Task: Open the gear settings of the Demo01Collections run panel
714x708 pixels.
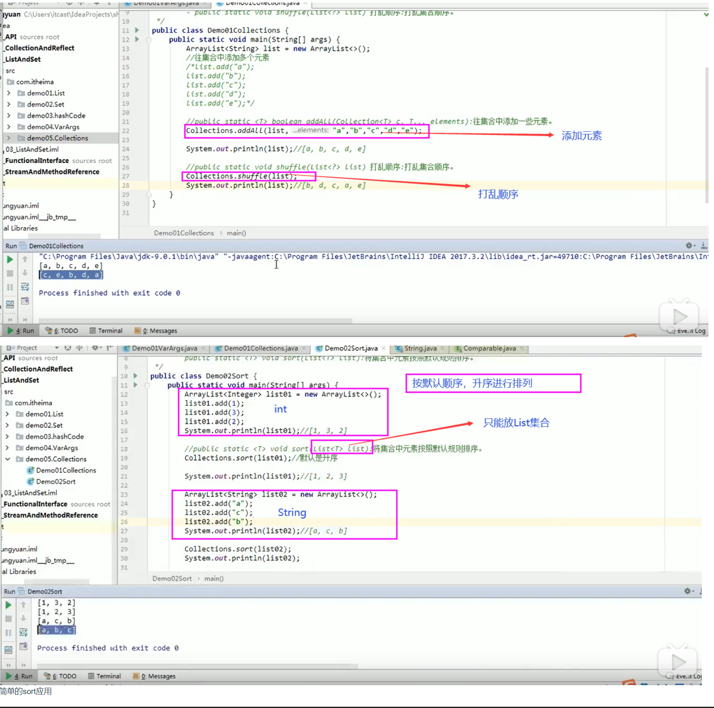Action: (x=690, y=246)
